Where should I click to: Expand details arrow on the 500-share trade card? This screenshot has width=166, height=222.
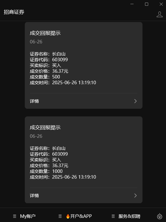click(135, 101)
